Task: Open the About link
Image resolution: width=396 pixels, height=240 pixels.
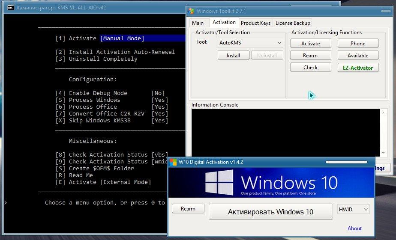Action: click(x=354, y=228)
